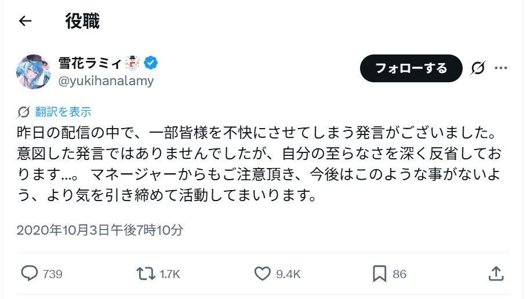The height and width of the screenshot is (299, 527).
Task: Click the reply speech bubble icon
Action: pos(29,274)
